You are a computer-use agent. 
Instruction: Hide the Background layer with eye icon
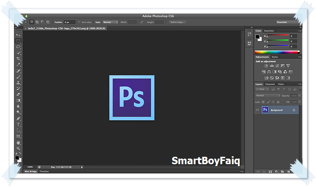point(257,110)
